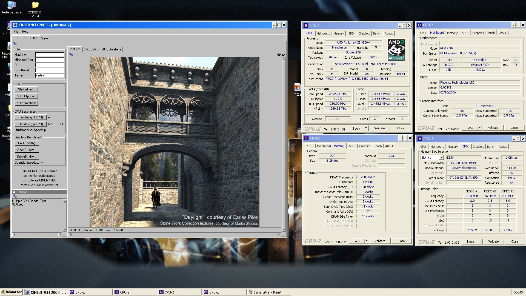This screenshot has width=526, height=296.
Task: Switch to CINEBENCH 2003 Database tab
Action: click(x=102, y=49)
